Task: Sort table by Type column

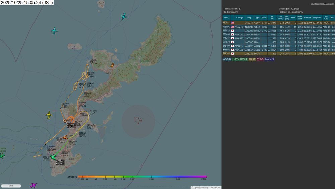Action: pos(257,18)
